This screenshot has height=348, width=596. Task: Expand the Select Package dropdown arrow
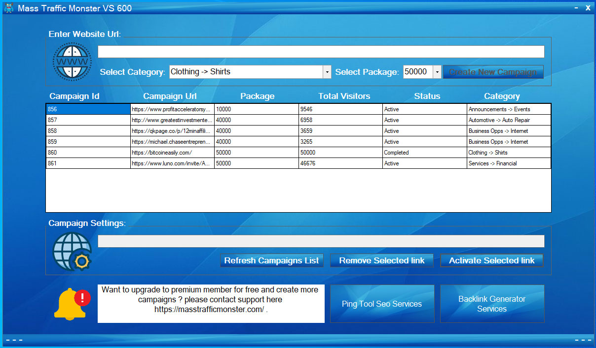437,72
